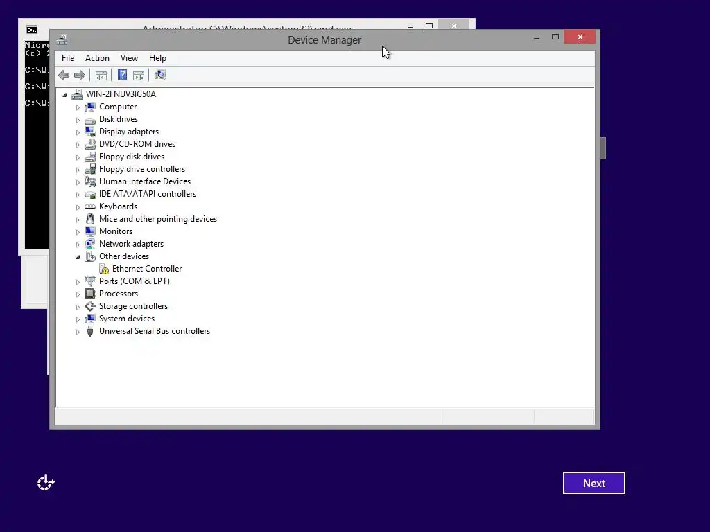Click Scan for hardware changes icon

tap(160, 75)
